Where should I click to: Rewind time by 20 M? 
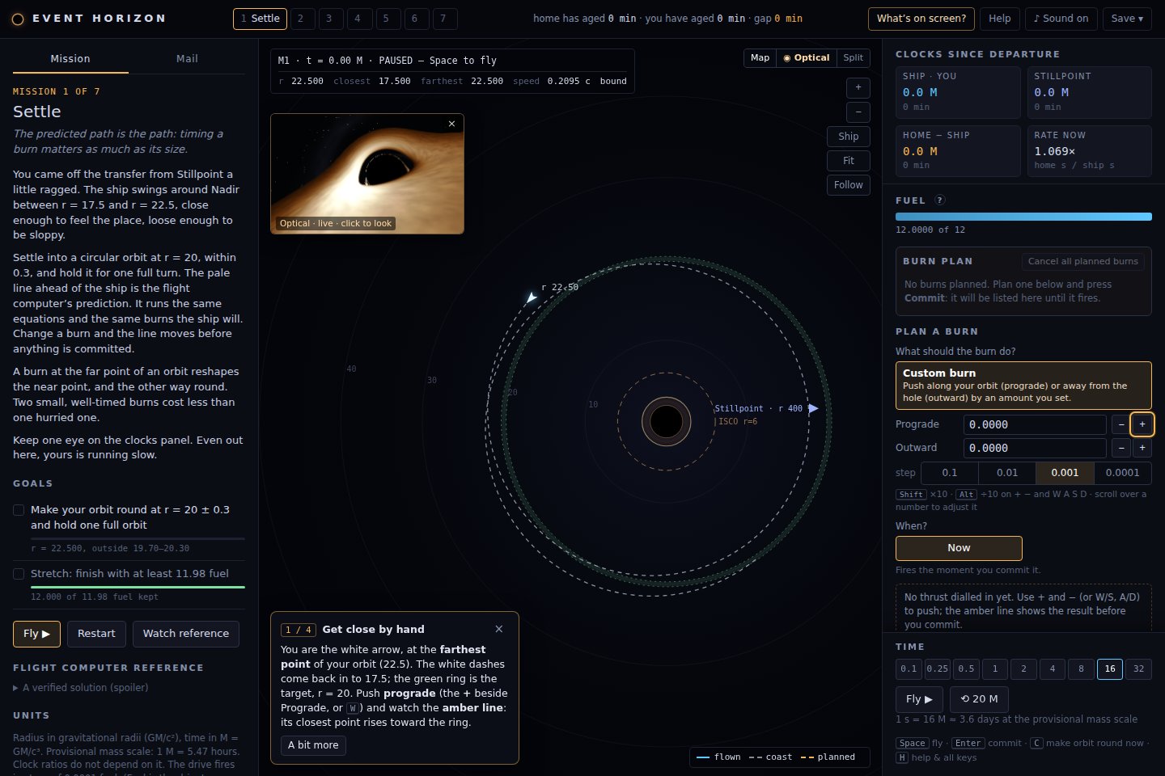click(979, 699)
